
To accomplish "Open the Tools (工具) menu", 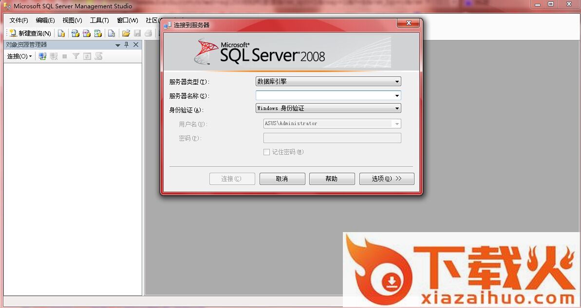I will tap(99, 20).
